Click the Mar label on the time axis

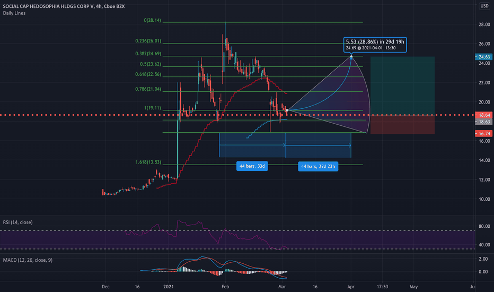282,287
